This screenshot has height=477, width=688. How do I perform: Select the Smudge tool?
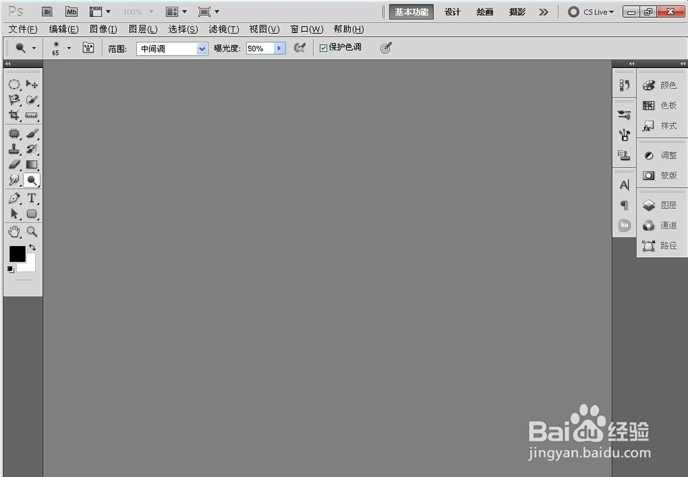pyautogui.click(x=14, y=180)
